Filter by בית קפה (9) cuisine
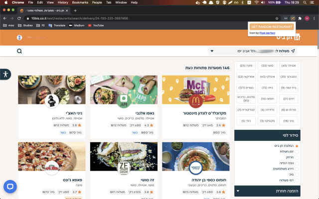Screen dimensions: 319x199 (289, 88)
